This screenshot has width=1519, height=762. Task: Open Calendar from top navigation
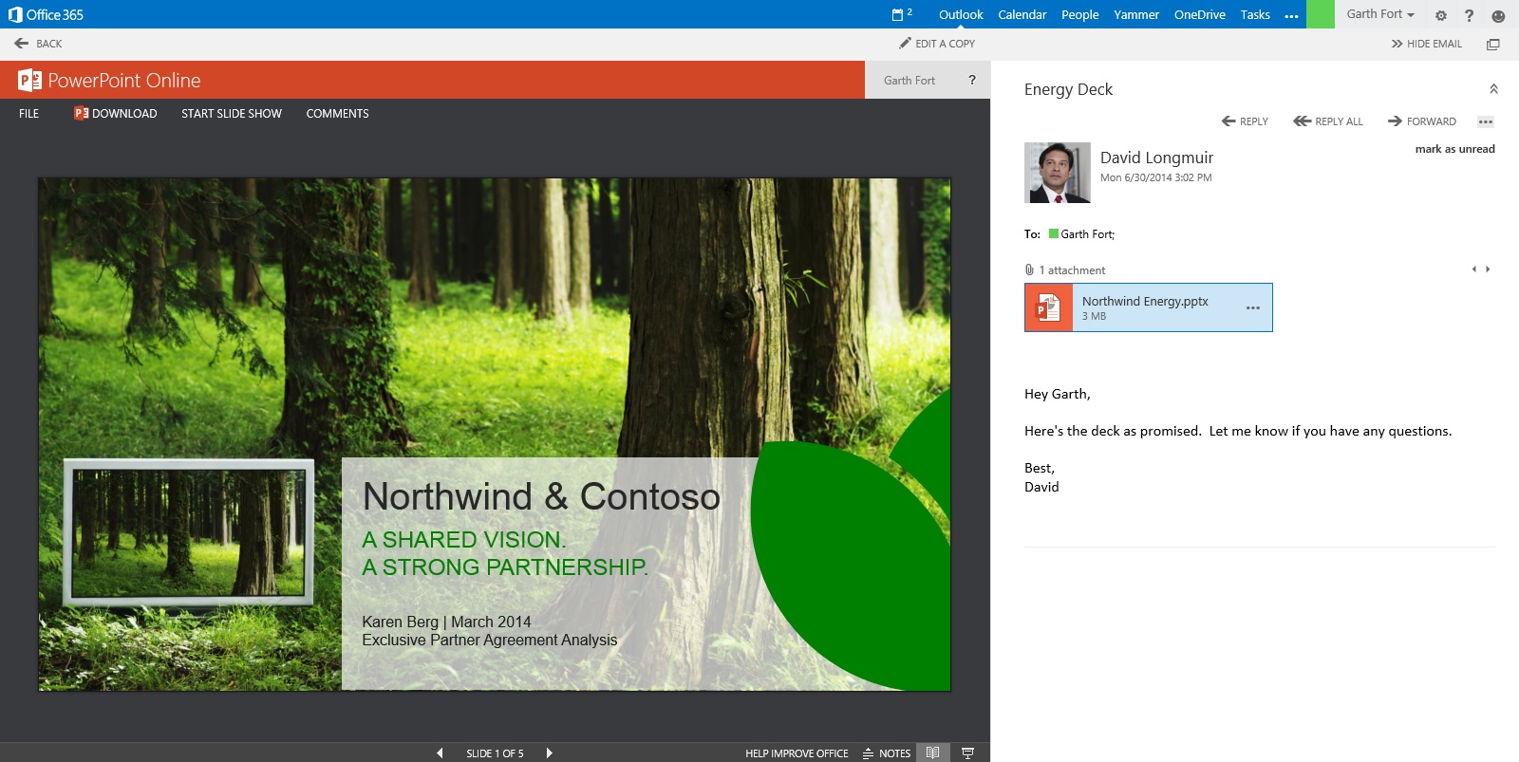point(1022,14)
